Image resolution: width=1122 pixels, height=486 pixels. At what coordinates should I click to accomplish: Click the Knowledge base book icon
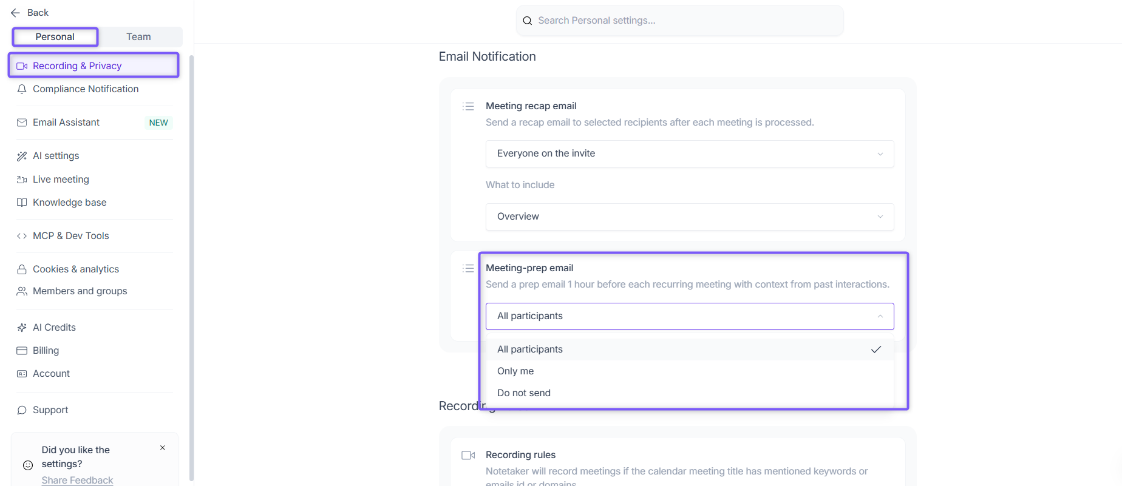[x=22, y=203]
